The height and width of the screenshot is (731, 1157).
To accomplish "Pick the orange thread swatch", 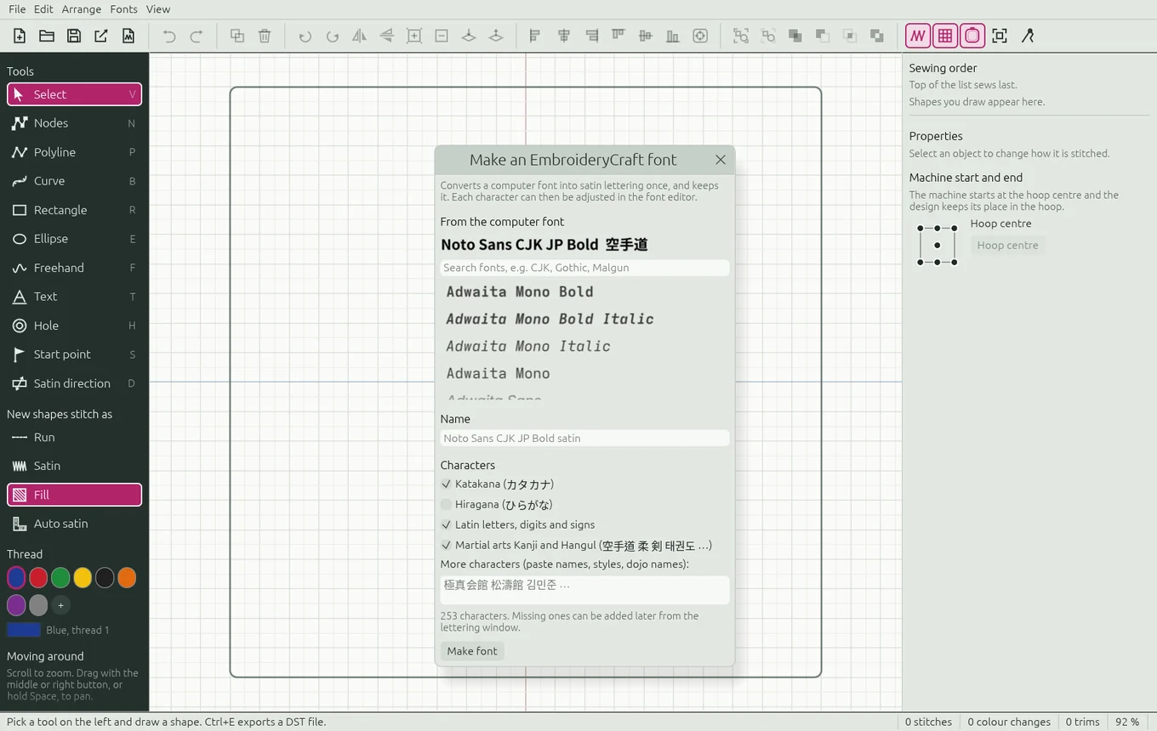I will 127,578.
